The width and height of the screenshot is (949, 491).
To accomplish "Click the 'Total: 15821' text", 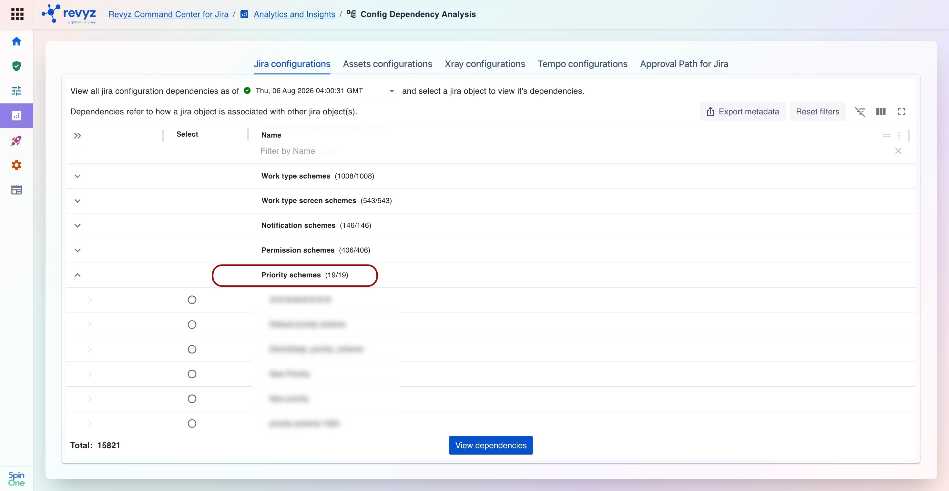I will click(x=95, y=445).
